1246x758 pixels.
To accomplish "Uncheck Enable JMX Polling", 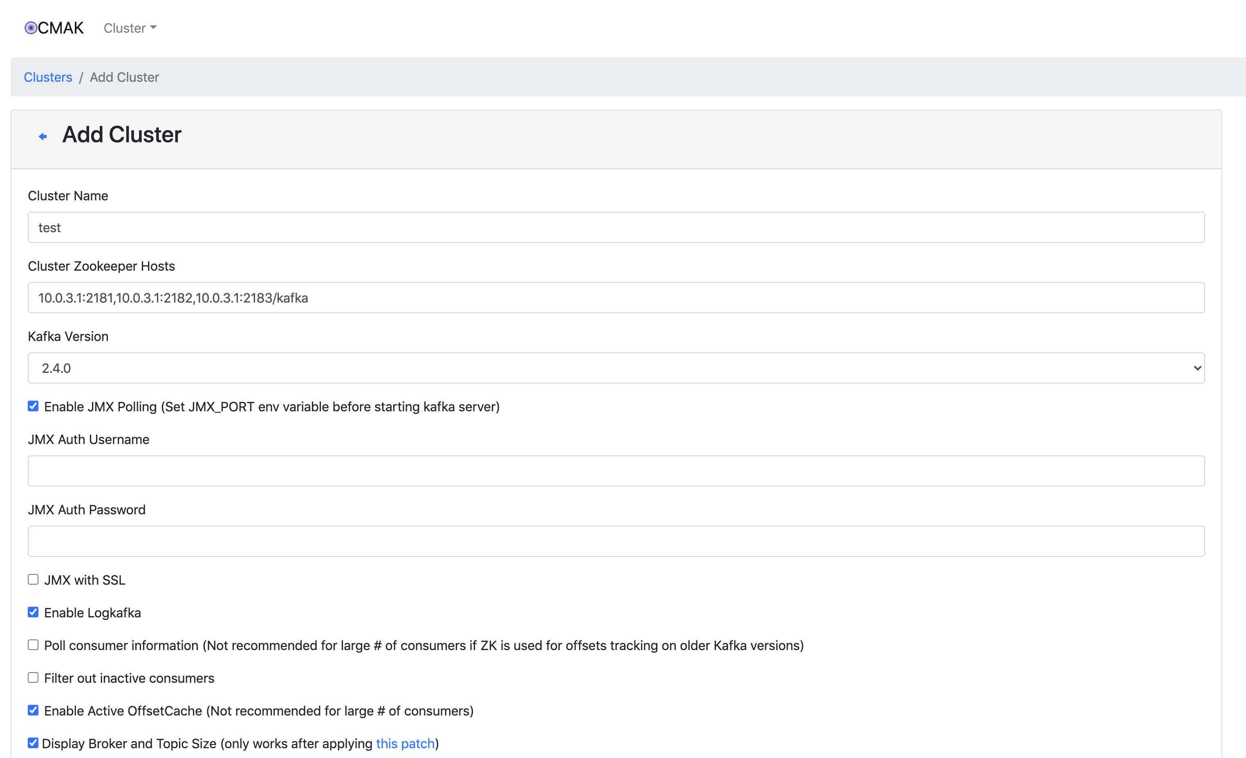I will [34, 406].
